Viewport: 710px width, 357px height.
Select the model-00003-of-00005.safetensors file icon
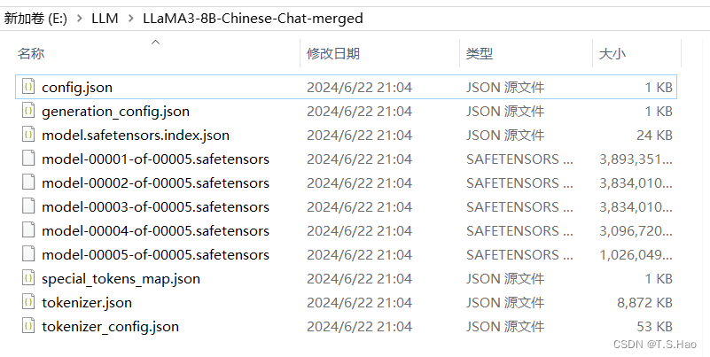(28, 206)
